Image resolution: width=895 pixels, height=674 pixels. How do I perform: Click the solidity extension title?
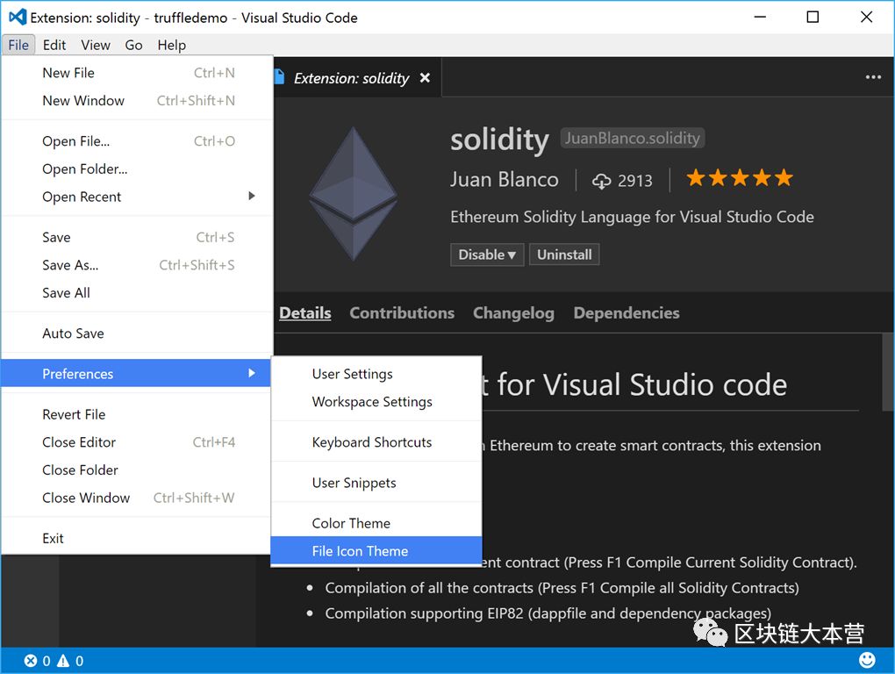pos(499,140)
